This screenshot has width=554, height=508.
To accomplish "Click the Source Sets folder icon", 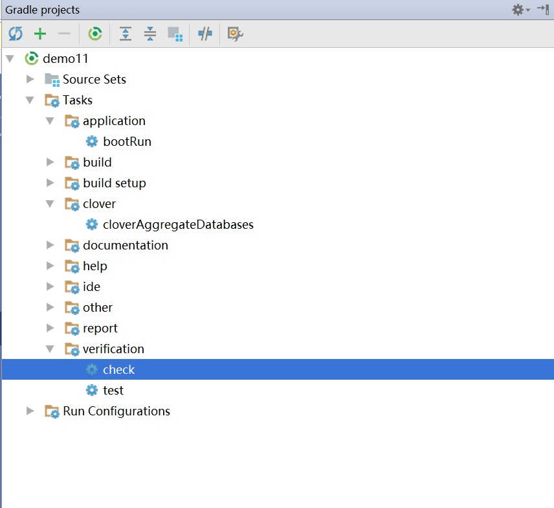I will pos(52,80).
